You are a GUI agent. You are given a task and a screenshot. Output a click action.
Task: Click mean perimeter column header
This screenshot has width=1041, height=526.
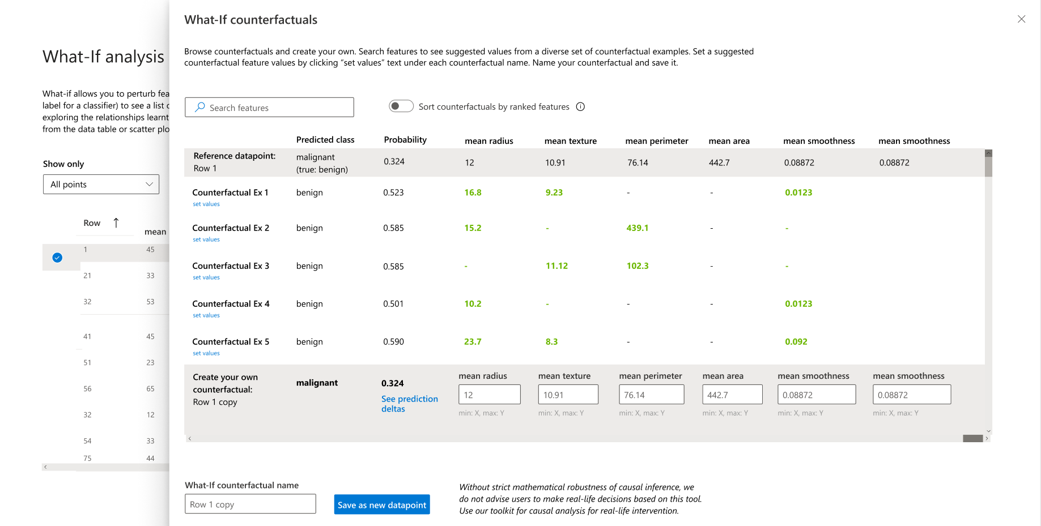[657, 141]
